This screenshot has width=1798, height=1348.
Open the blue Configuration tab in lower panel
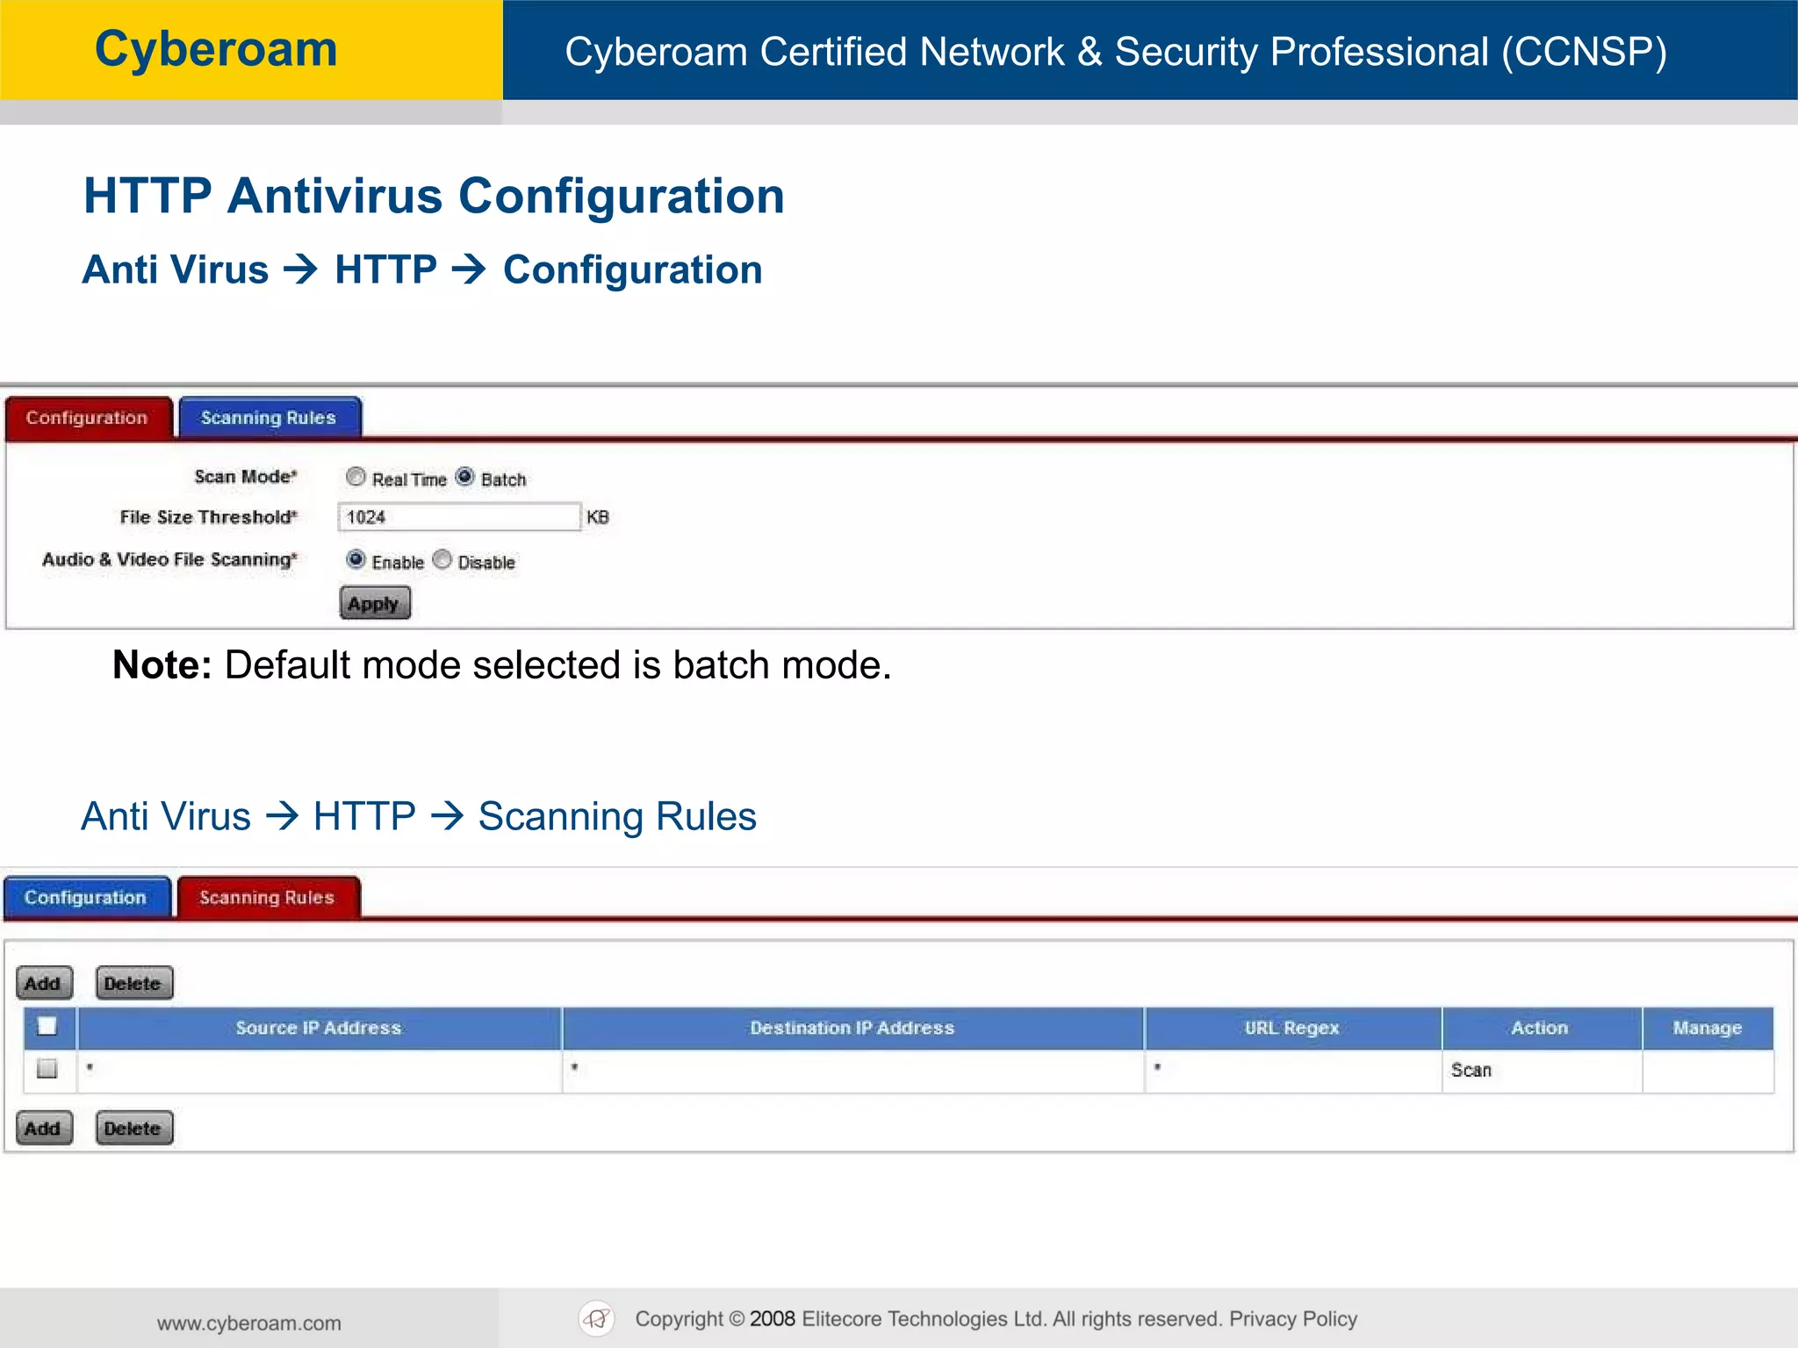pyautogui.click(x=87, y=897)
